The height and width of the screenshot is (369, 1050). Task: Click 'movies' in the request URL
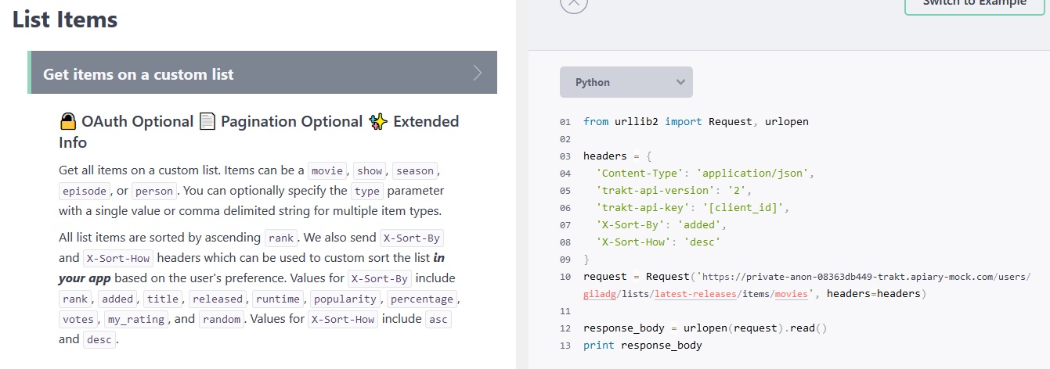coord(792,294)
